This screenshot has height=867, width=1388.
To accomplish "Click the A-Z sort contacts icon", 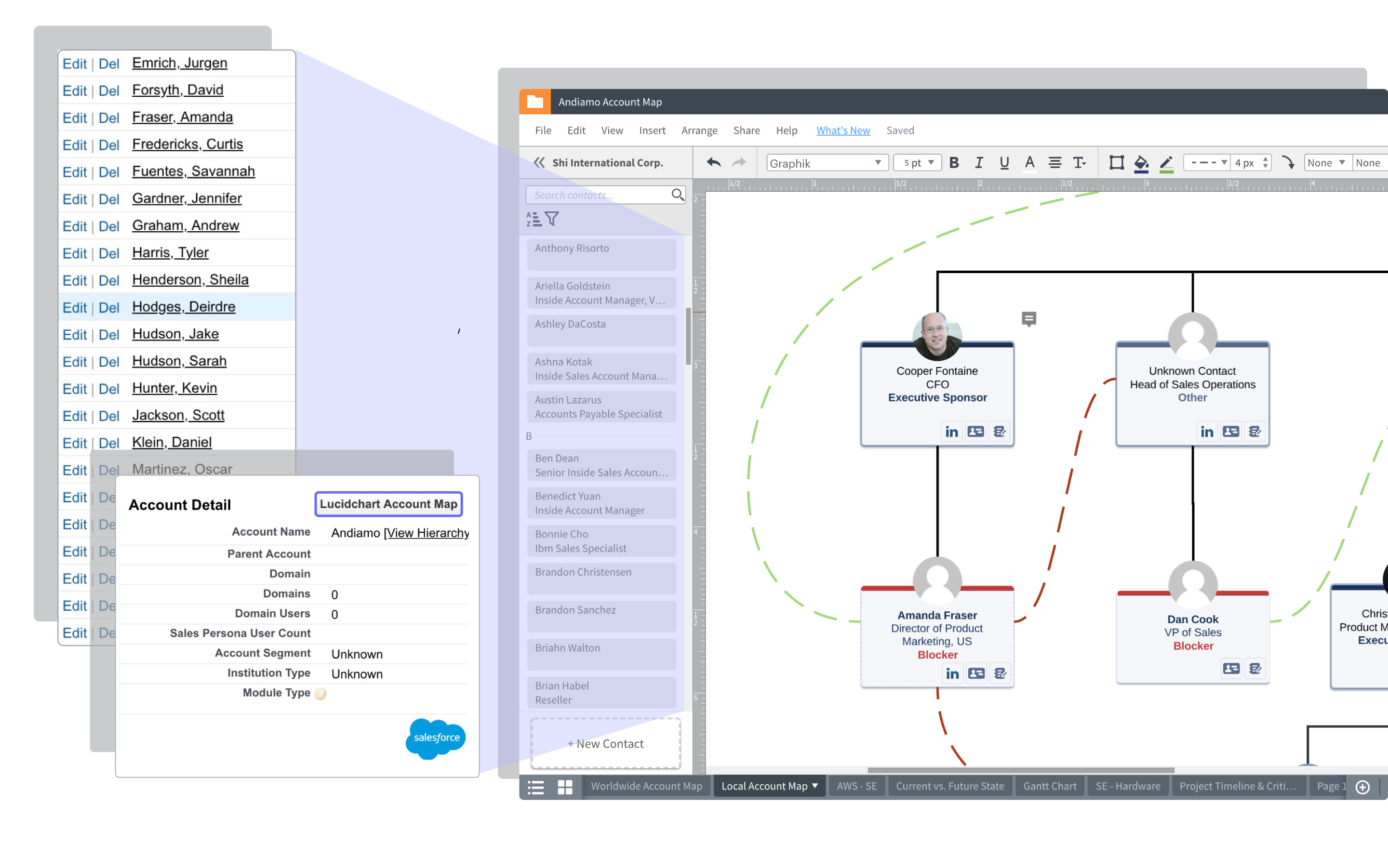I will click(x=533, y=219).
